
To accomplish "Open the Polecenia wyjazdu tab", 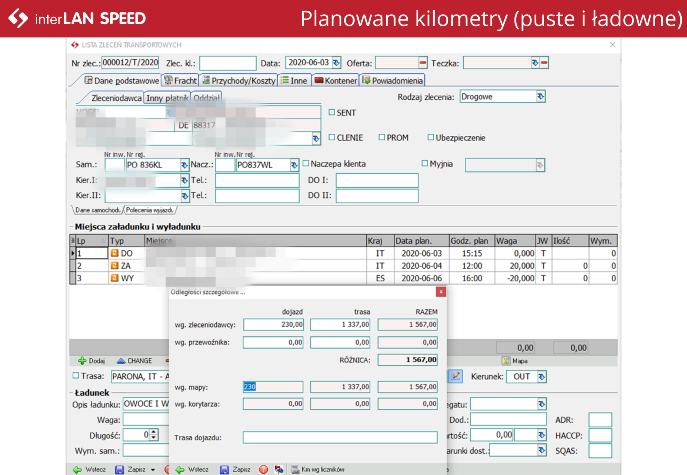I will tap(150, 210).
